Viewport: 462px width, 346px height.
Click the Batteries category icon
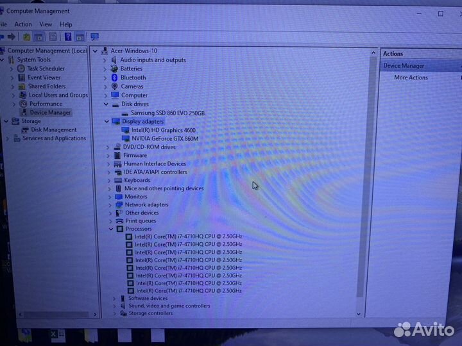pyautogui.click(x=114, y=69)
